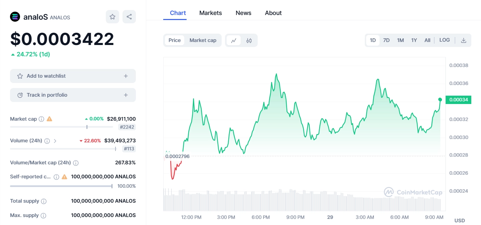The width and height of the screenshot is (481, 225).
Task: Click the star icon near the token name
Action: 112,16
